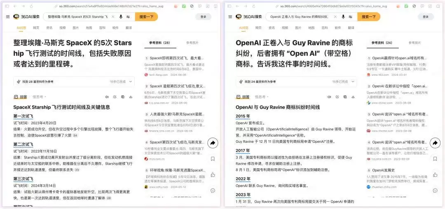Switch to 图片 tab in right window
Image resolution: width=445 pixels, height=209 pixels.
pyautogui.click(x=298, y=28)
